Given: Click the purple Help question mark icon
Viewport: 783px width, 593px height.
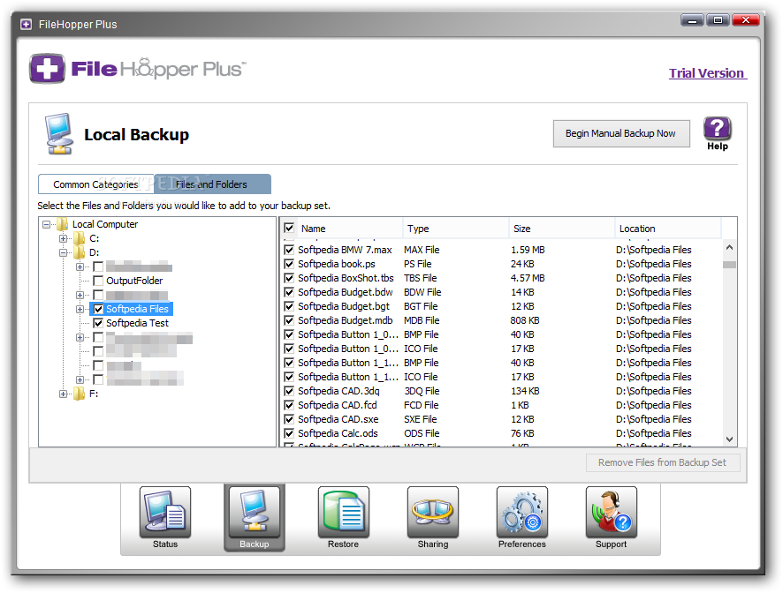Looking at the screenshot, I should click(x=717, y=129).
